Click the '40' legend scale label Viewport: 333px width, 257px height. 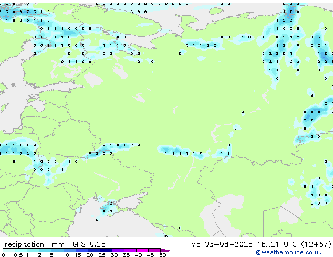(139, 255)
